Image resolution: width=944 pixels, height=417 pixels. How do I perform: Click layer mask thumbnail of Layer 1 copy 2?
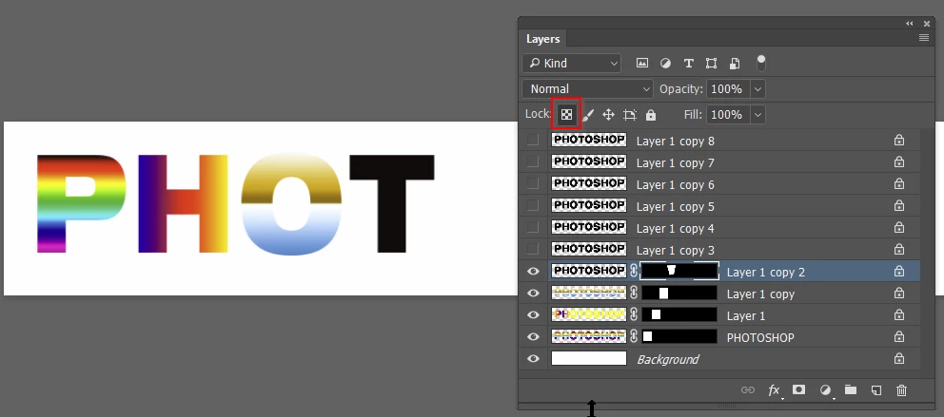click(x=679, y=271)
